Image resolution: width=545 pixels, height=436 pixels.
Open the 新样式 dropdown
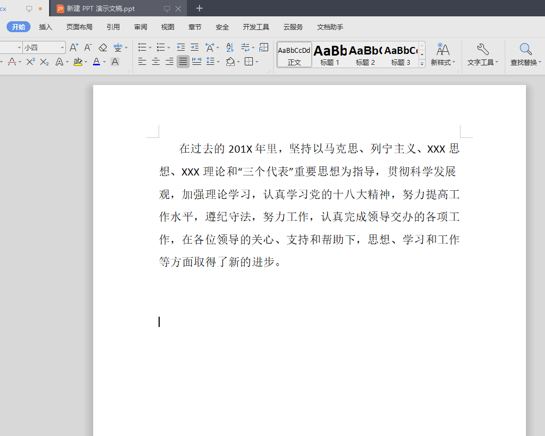443,55
